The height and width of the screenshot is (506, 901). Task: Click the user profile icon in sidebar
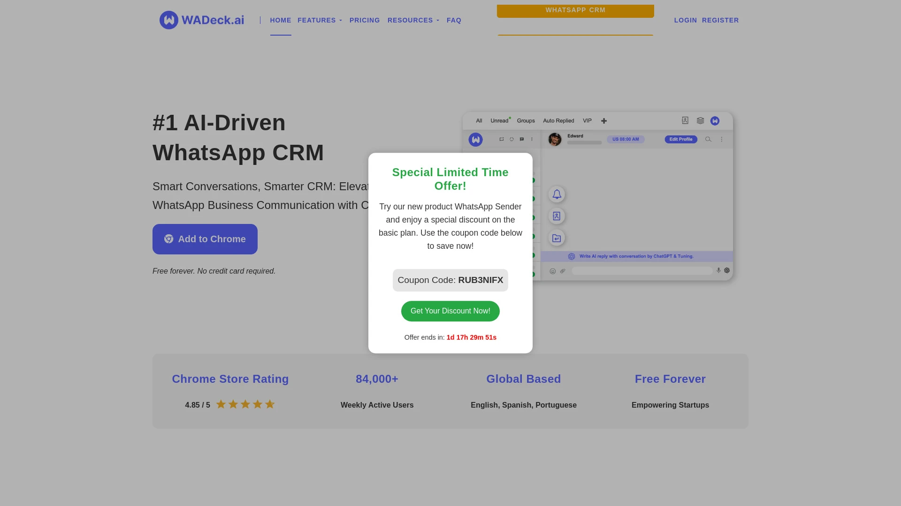tap(556, 216)
